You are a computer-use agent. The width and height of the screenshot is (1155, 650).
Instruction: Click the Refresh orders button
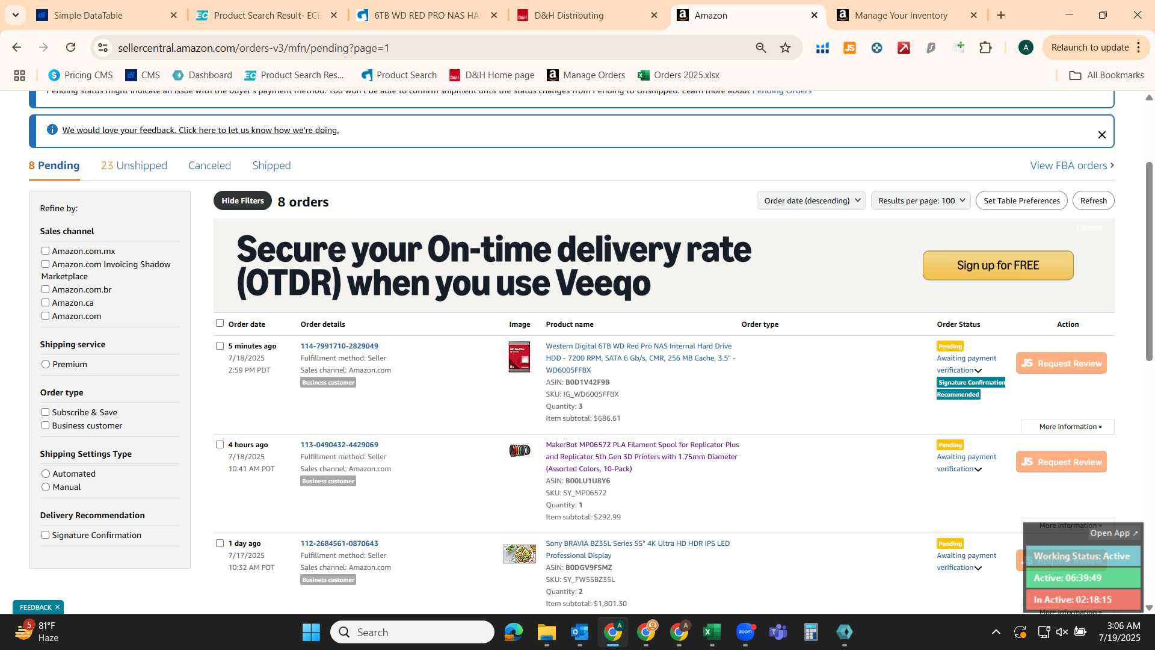point(1093,200)
